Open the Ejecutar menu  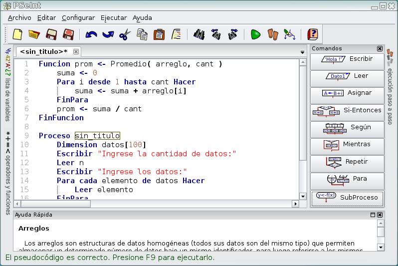[x=113, y=18]
